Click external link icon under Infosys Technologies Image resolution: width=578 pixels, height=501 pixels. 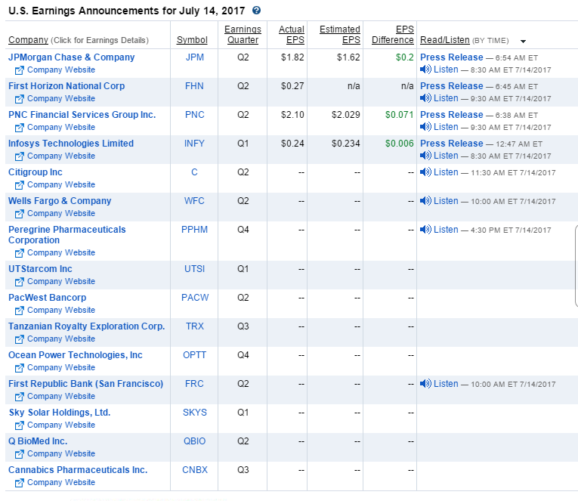coord(19,156)
